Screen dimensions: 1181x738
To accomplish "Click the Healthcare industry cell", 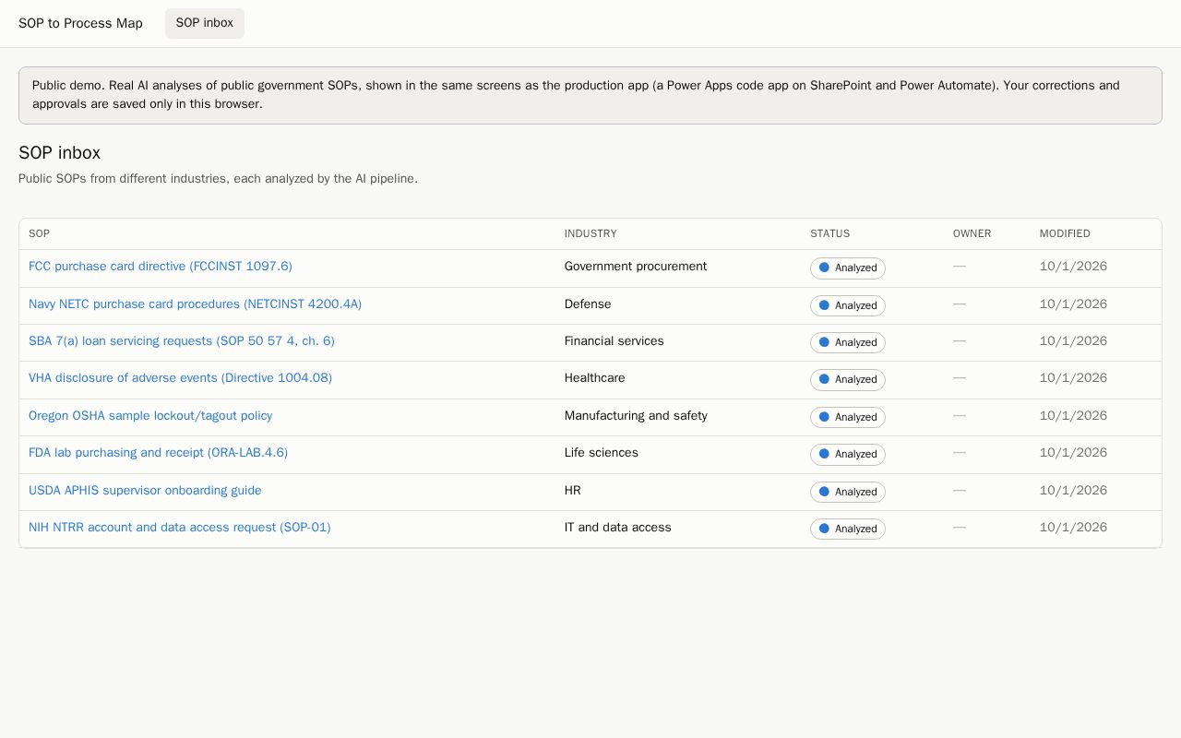I will coord(595,378).
